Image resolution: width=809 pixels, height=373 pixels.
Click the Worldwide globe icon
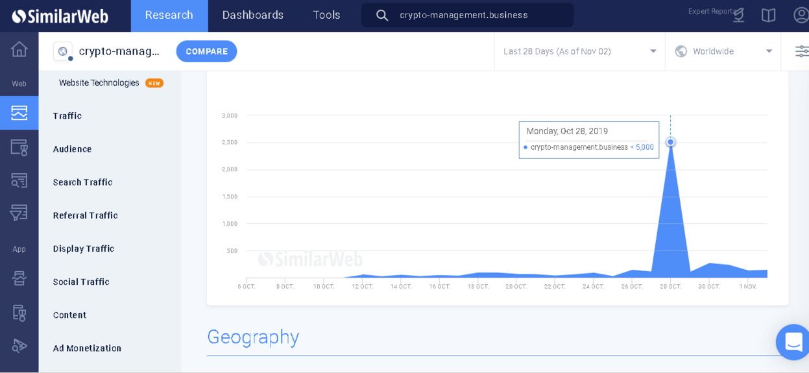681,51
